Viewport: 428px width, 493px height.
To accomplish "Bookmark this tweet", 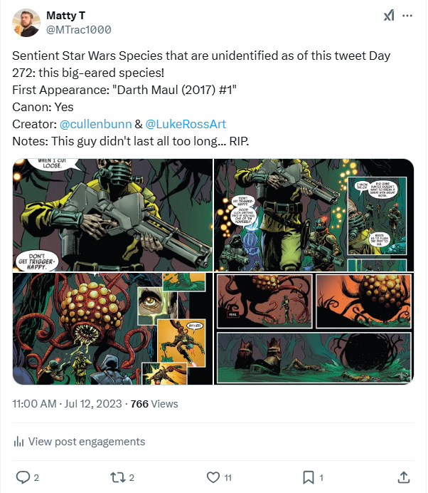I will (x=309, y=477).
